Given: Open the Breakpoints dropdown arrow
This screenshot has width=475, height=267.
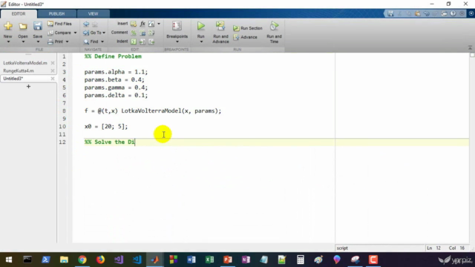Looking at the screenshot, I should [x=177, y=42].
